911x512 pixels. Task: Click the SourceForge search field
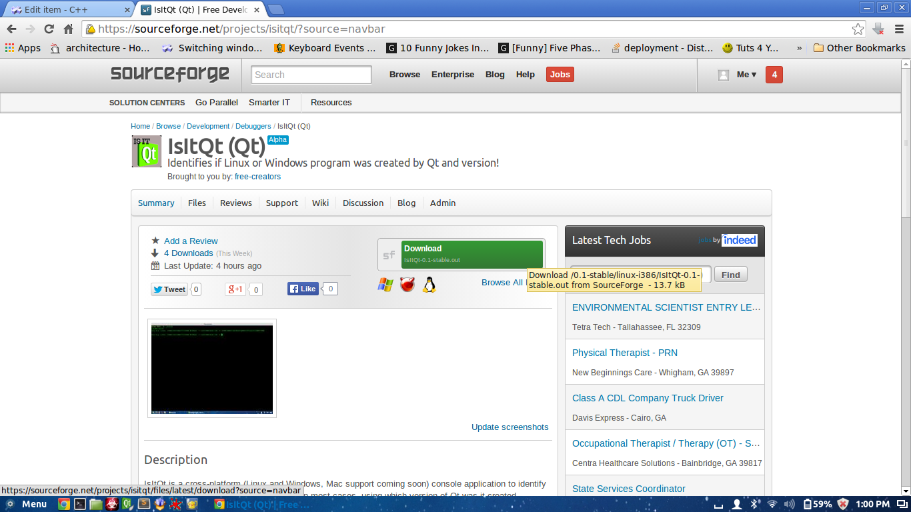pyautogui.click(x=311, y=75)
